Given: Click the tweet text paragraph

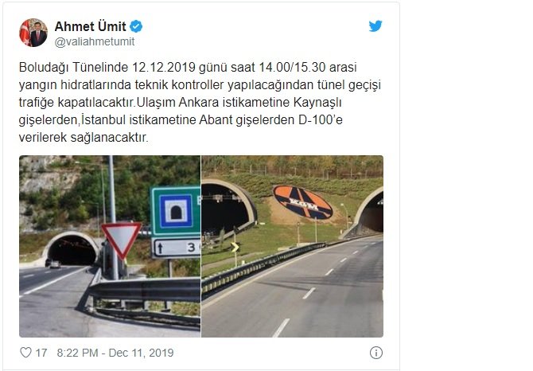Looking at the screenshot, I should point(200,103).
